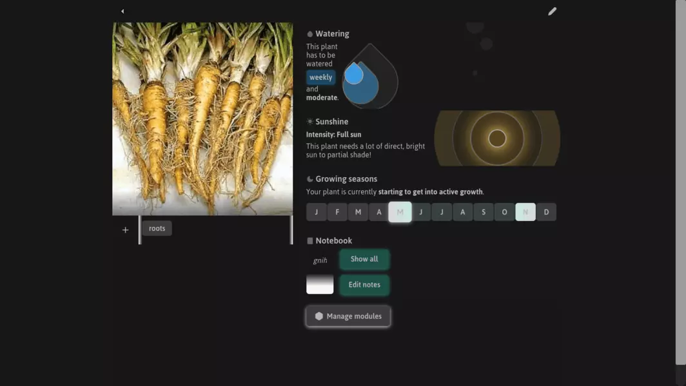Screen dimensions: 686x386
Task: Toggle the highlighted May month box
Action: (400, 212)
